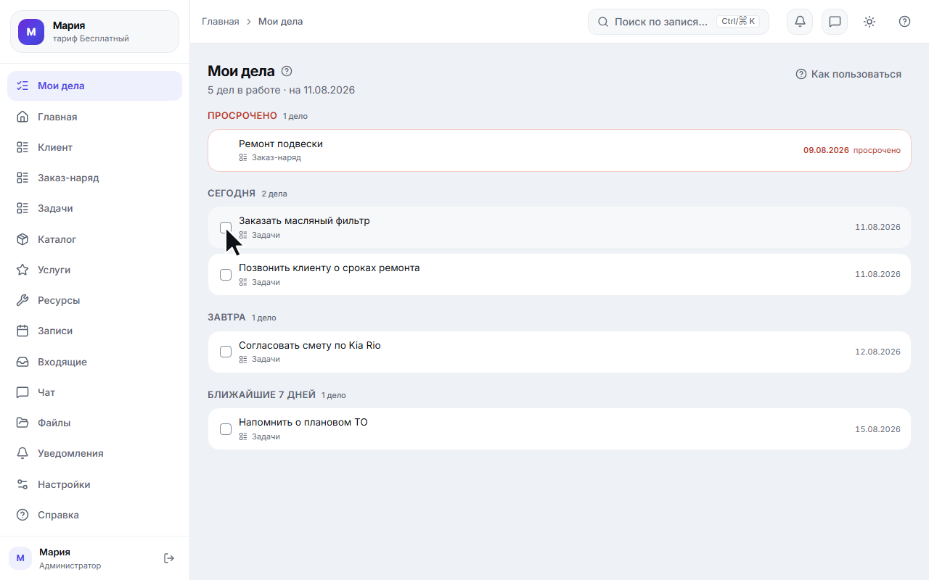Image resolution: width=929 pixels, height=580 pixels.
Task: Click the Как пользоваться button
Action: [848, 74]
